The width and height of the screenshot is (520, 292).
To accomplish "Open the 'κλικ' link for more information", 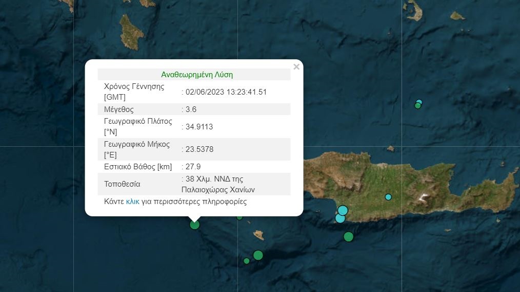I will pos(133,201).
